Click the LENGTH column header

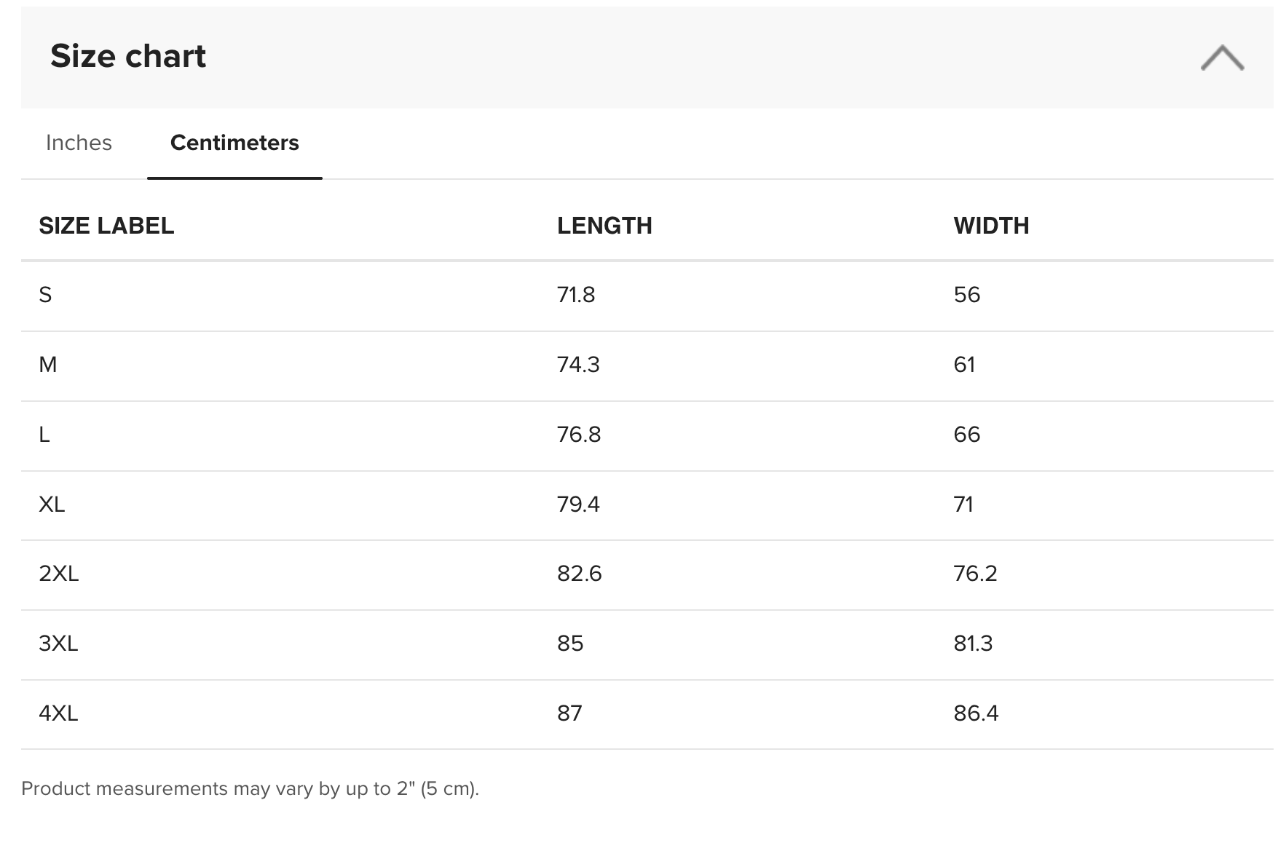pyautogui.click(x=604, y=226)
